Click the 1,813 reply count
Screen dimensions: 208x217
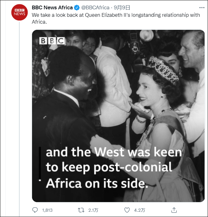[x=47, y=210]
